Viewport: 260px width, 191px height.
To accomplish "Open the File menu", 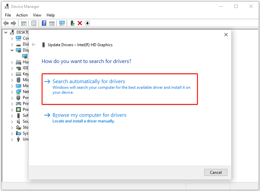I will click(x=8, y=15).
